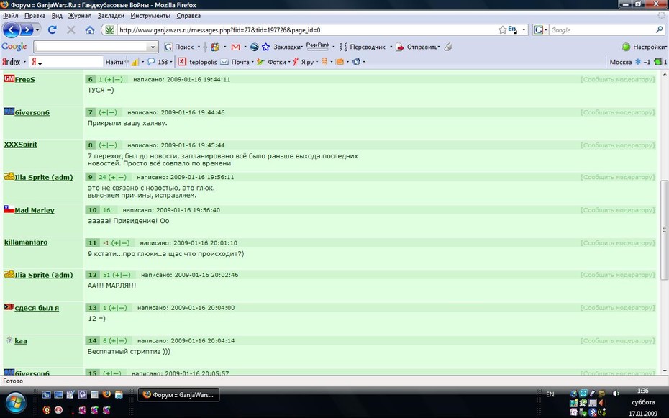Open XXXSpirit user profile link
Viewport: 669px width, 418px height.
[x=20, y=145]
